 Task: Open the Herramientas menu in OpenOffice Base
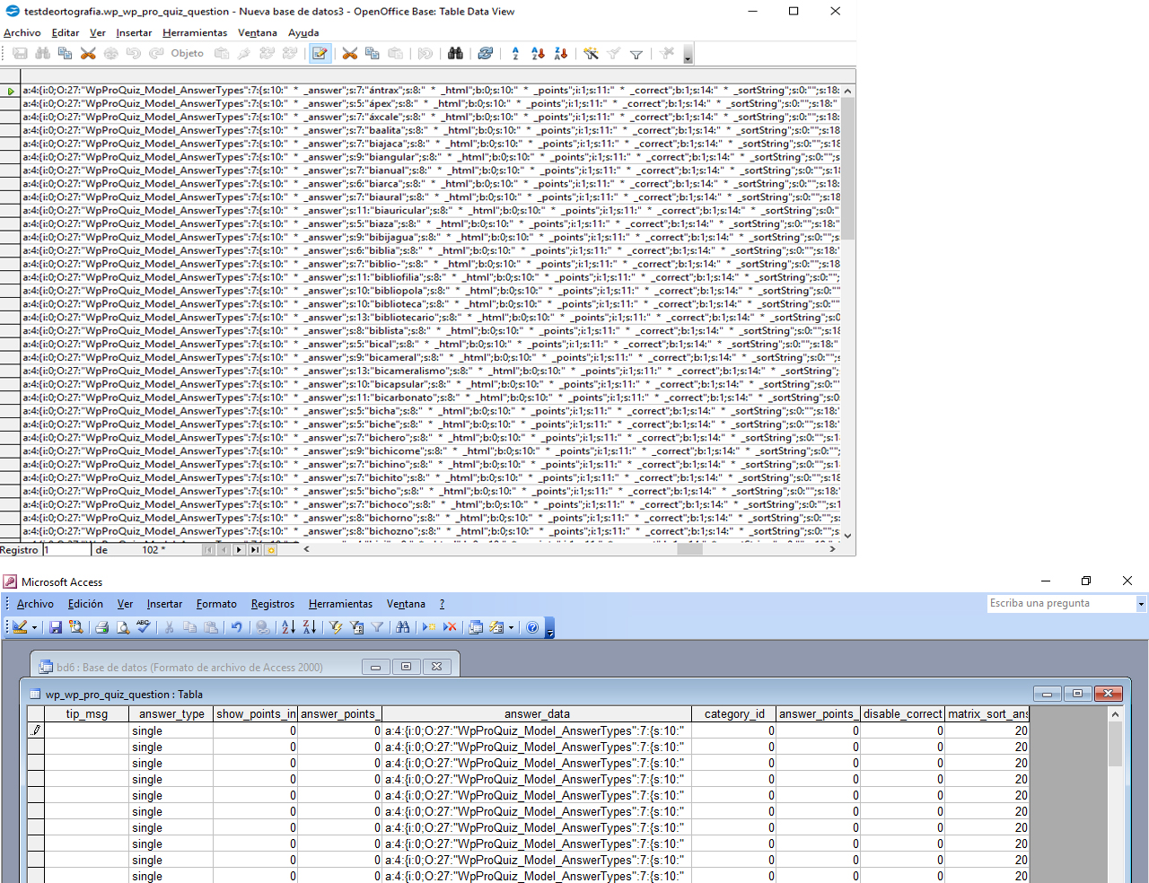[x=195, y=32]
